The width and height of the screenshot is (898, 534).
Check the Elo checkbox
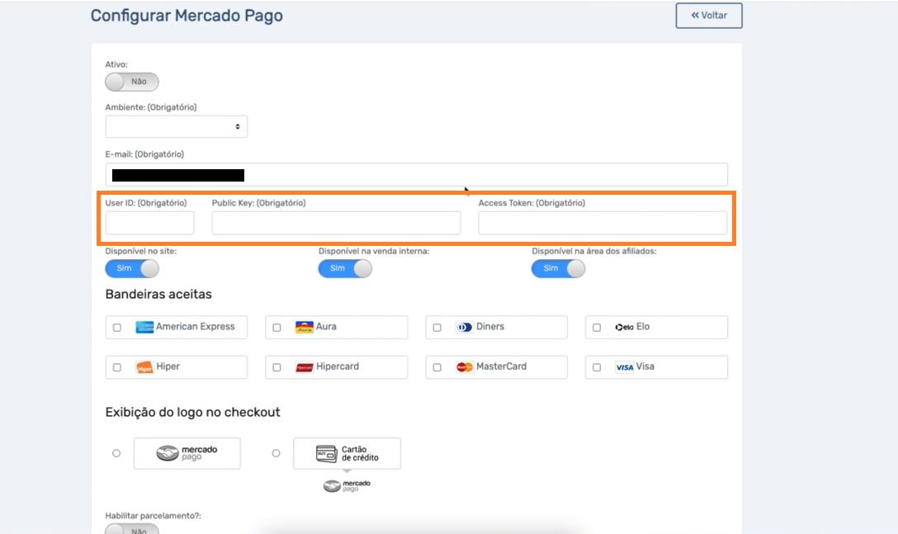597,328
